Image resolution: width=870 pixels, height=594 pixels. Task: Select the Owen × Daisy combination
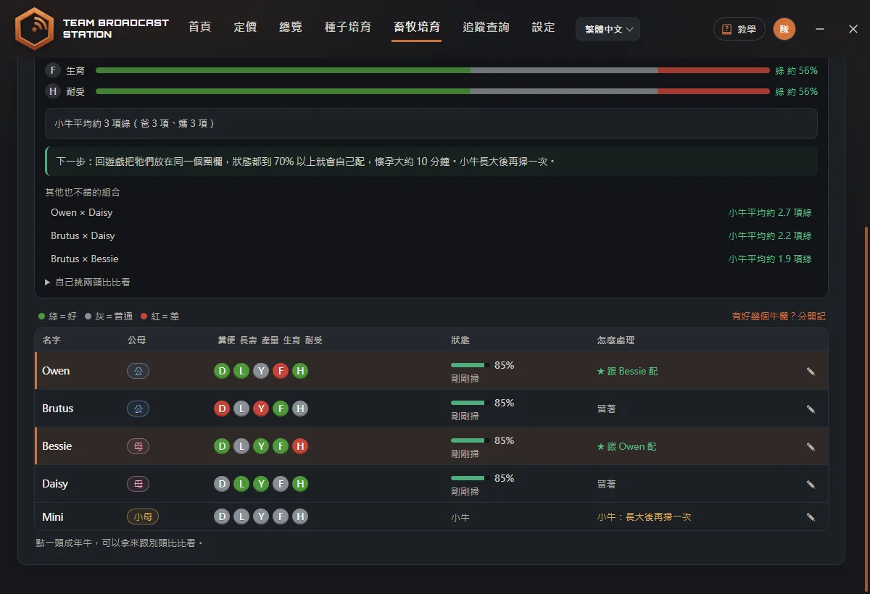point(431,213)
